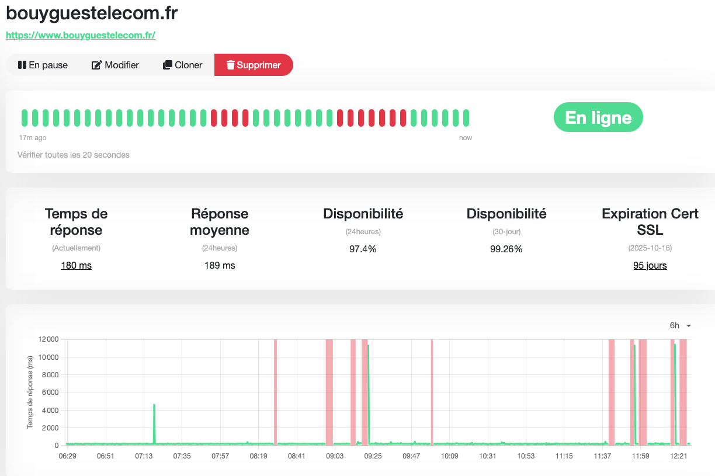715x476 pixels.
Task: Click the first green heartbeat beat
Action: [25, 118]
